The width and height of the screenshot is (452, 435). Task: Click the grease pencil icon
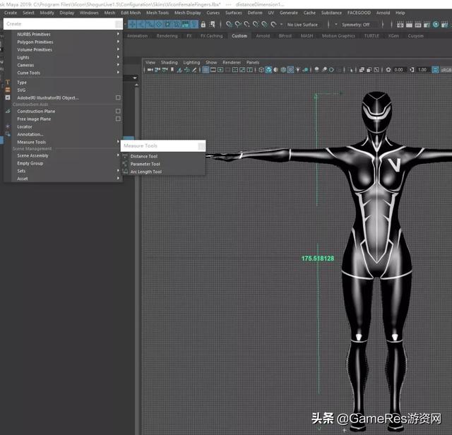[x=194, y=70]
